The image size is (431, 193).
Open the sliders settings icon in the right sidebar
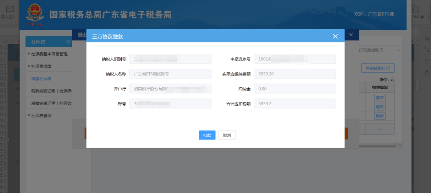coord(427,50)
